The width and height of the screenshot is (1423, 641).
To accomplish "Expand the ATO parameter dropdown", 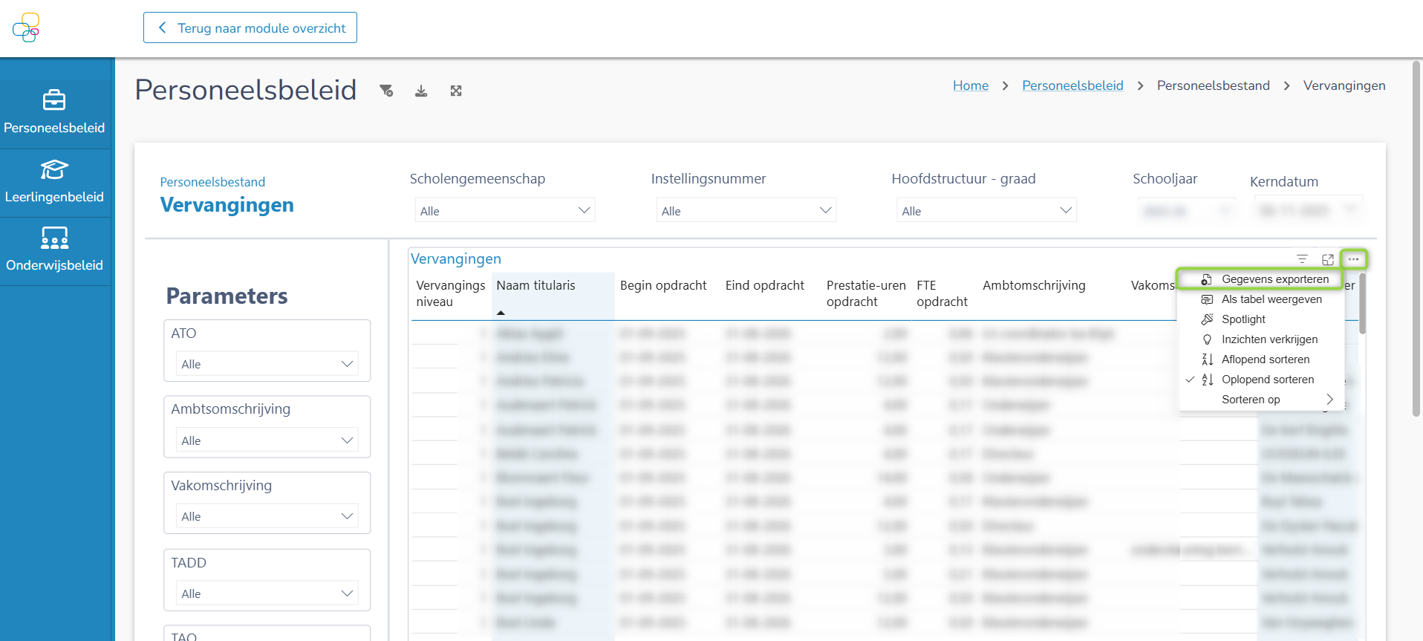I will (267, 364).
